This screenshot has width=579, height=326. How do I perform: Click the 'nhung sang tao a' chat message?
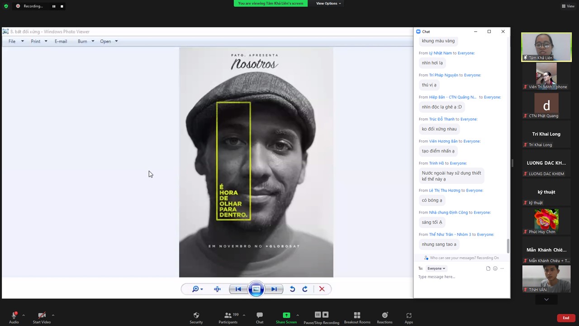pyautogui.click(x=439, y=244)
